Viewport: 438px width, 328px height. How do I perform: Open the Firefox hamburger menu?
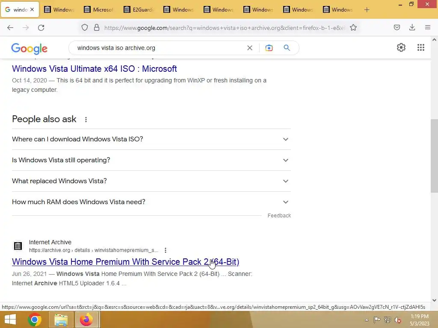tap(428, 27)
